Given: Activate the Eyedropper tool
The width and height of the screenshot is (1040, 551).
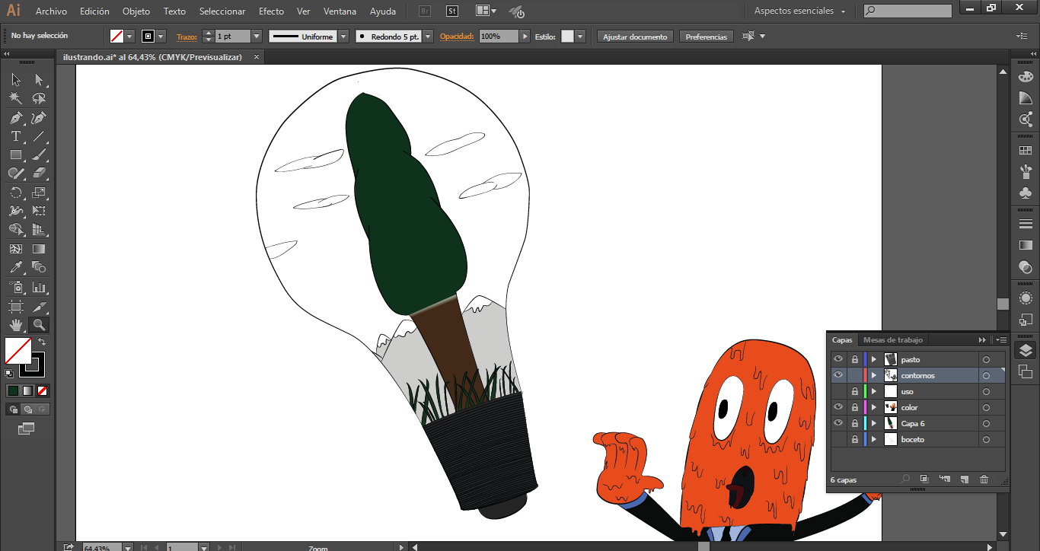Looking at the screenshot, I should point(15,268).
